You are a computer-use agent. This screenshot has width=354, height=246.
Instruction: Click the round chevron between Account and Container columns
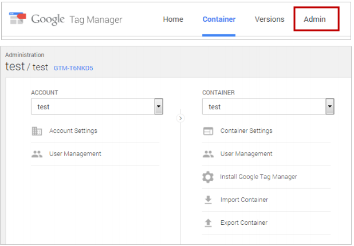click(x=180, y=118)
